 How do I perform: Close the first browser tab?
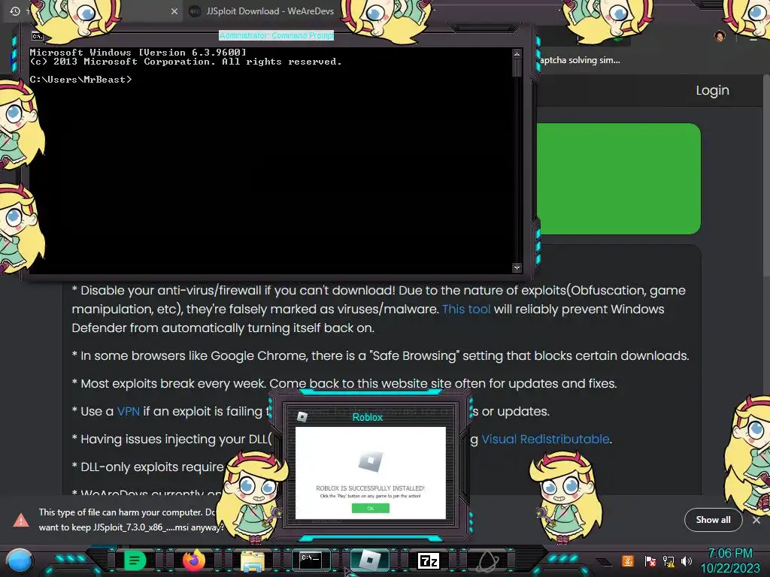174,11
